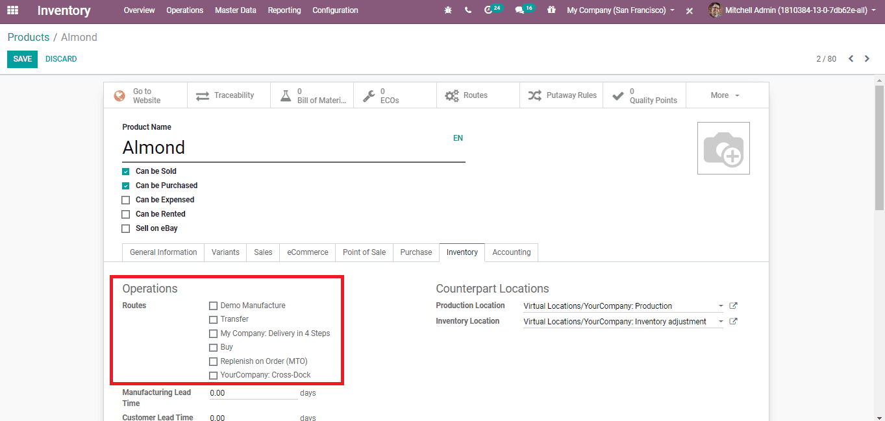Enable Can be Expensed checkbox
This screenshot has height=421, width=885.
point(126,200)
